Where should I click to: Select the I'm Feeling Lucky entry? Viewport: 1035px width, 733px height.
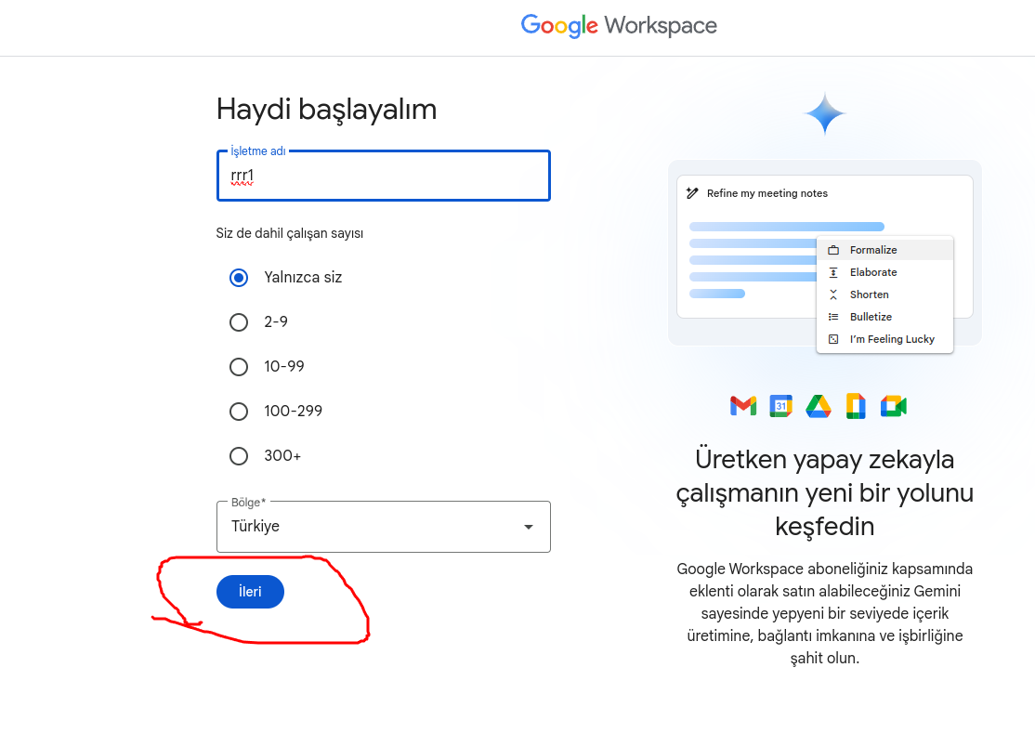tap(884, 339)
